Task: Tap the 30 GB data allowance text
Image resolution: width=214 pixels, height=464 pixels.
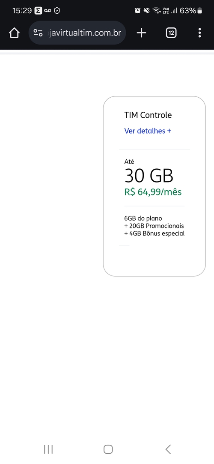Action: coord(149,176)
